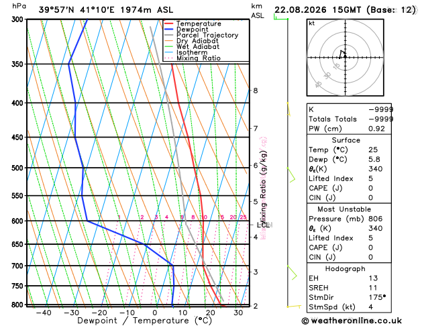
Task: Select the Hodograph section heading in table
Action: click(346, 269)
